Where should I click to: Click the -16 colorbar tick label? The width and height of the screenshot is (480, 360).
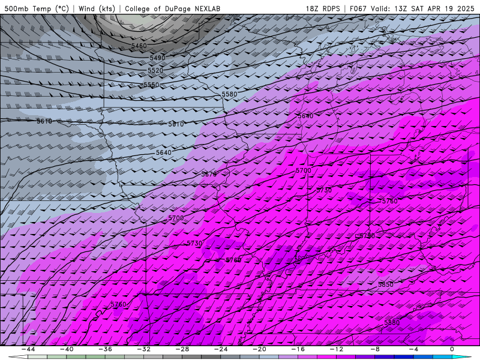coord(298,349)
